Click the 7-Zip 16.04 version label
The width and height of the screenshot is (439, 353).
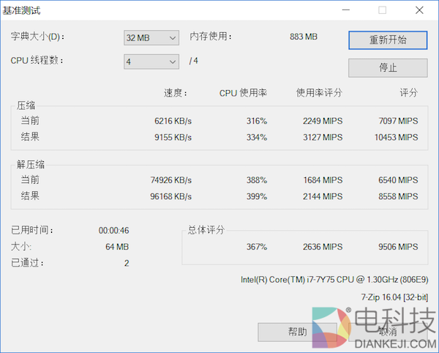tap(394, 297)
